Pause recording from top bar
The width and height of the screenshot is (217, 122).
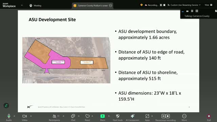coord(161,5)
